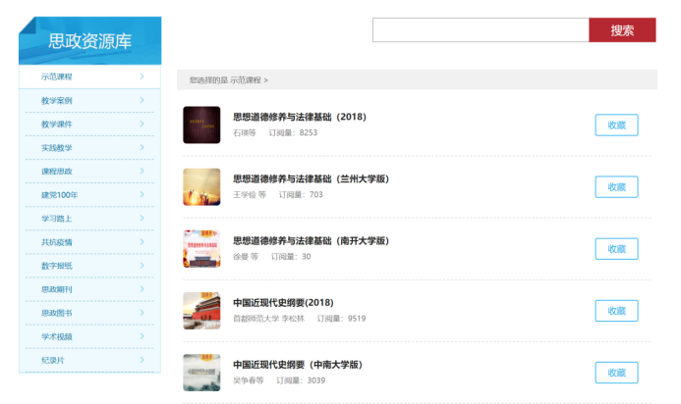The image size is (681, 404).
Task: Click subscription count text 订阅量: 9519
Action: tap(341, 319)
